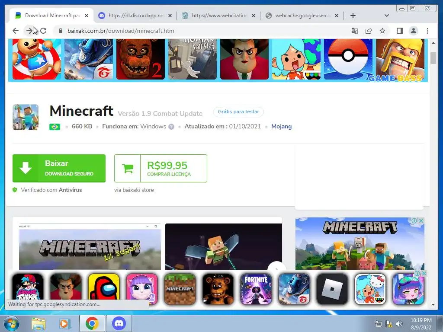
Task: Click the Free Fire icon in top banner
Action: pyautogui.click(x=89, y=59)
